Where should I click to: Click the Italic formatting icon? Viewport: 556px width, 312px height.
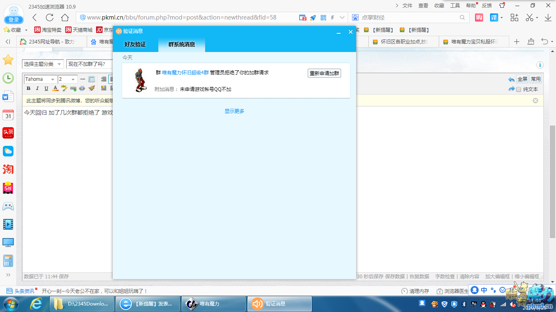tap(37, 89)
